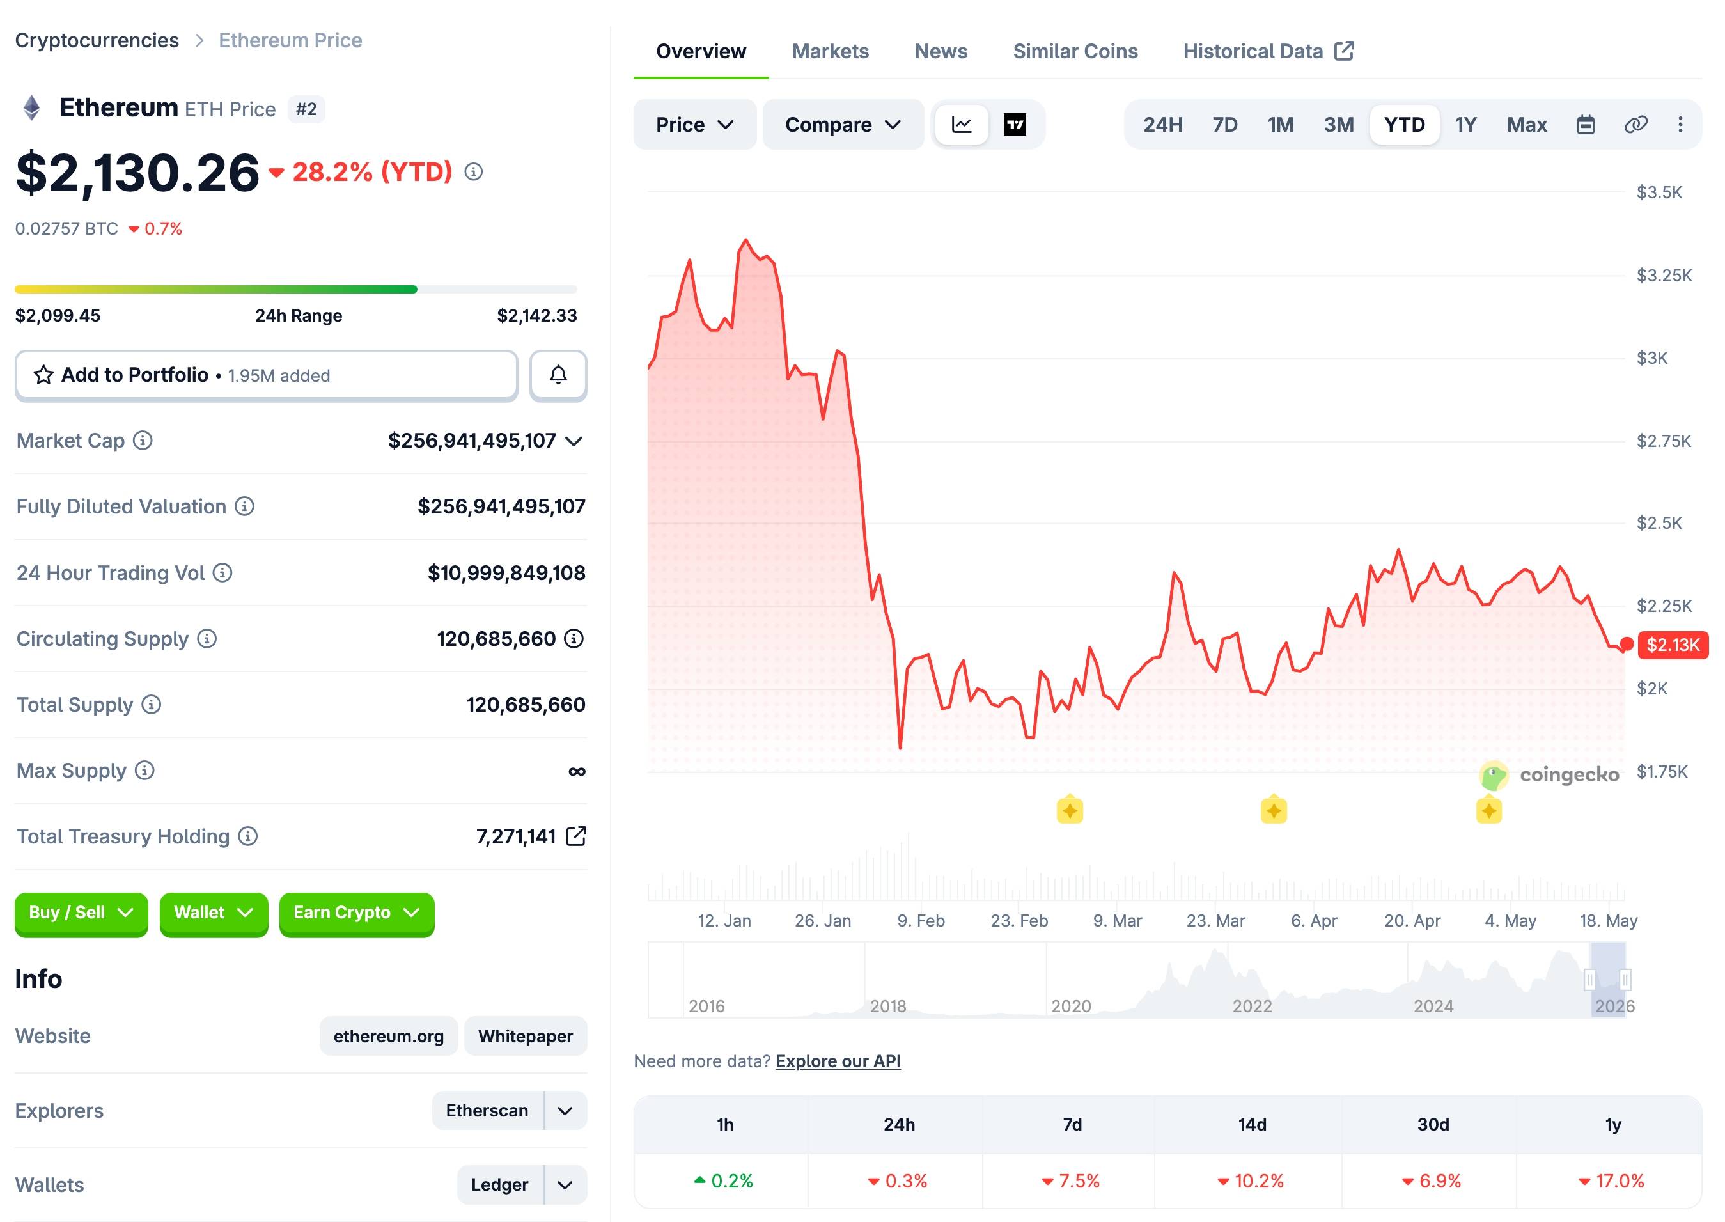Copy chart link icon
This screenshot has width=1725, height=1222.
click(x=1635, y=124)
